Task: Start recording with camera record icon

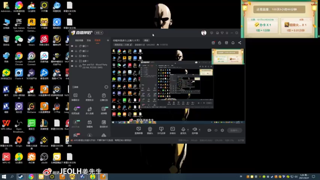Action: click(209, 130)
